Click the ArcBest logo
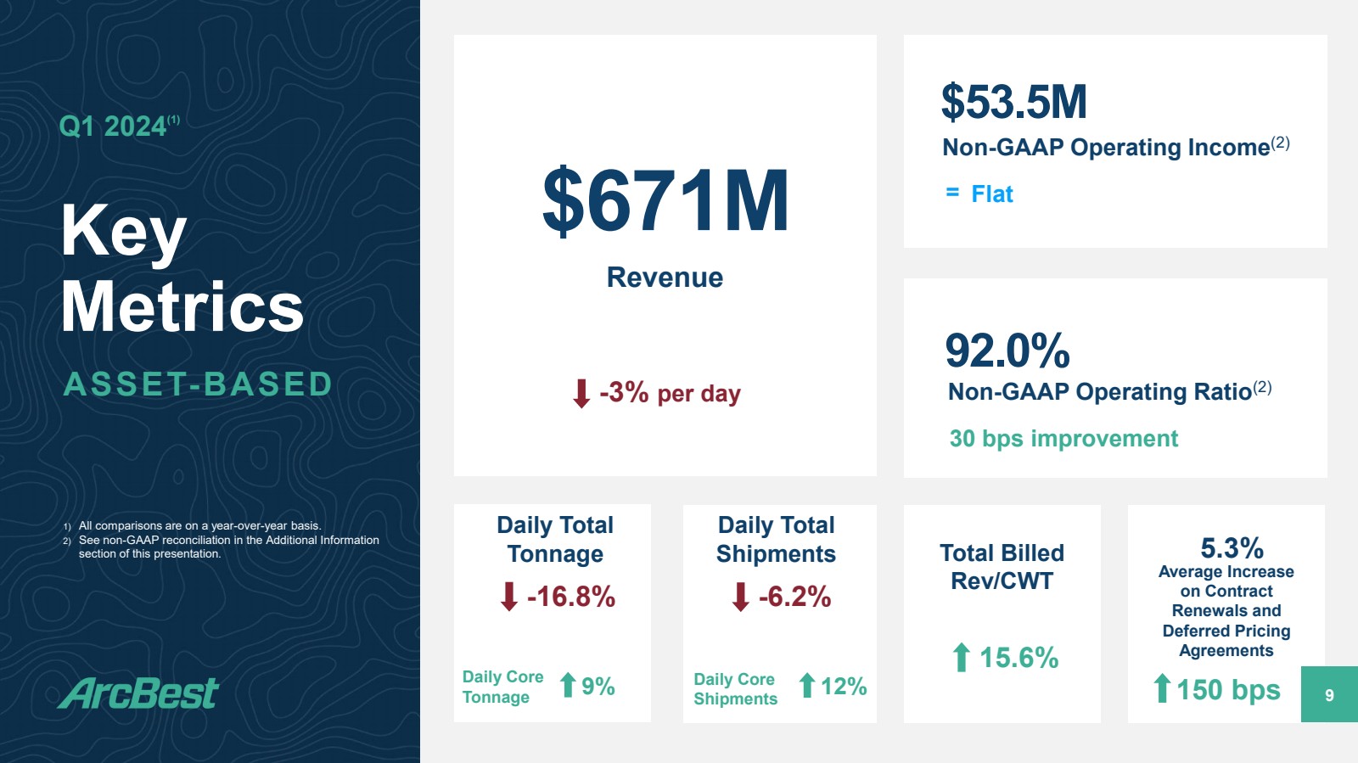This screenshot has width=1358, height=763. click(x=139, y=693)
